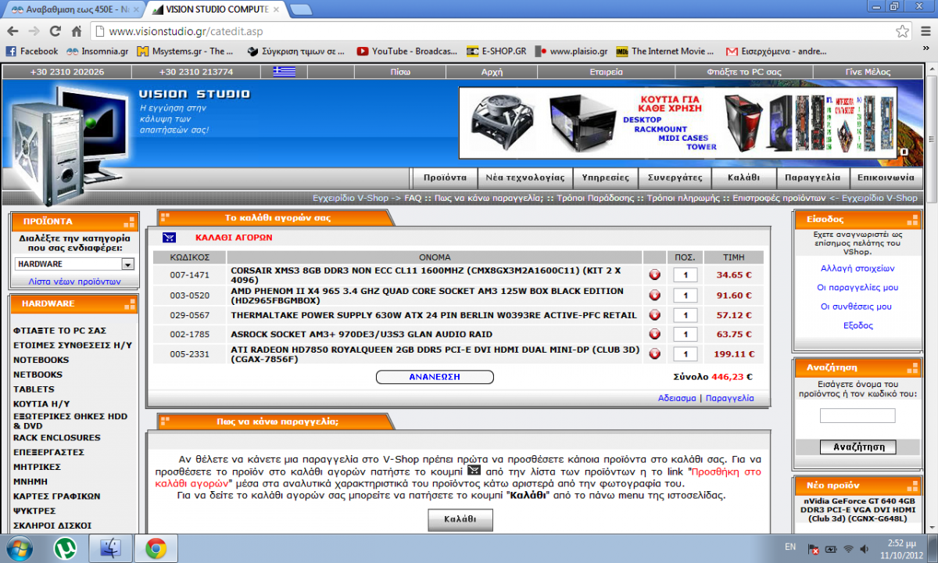The height and width of the screenshot is (563, 938).
Task: Click the Πίσω top navigation link
Action: pos(400,71)
